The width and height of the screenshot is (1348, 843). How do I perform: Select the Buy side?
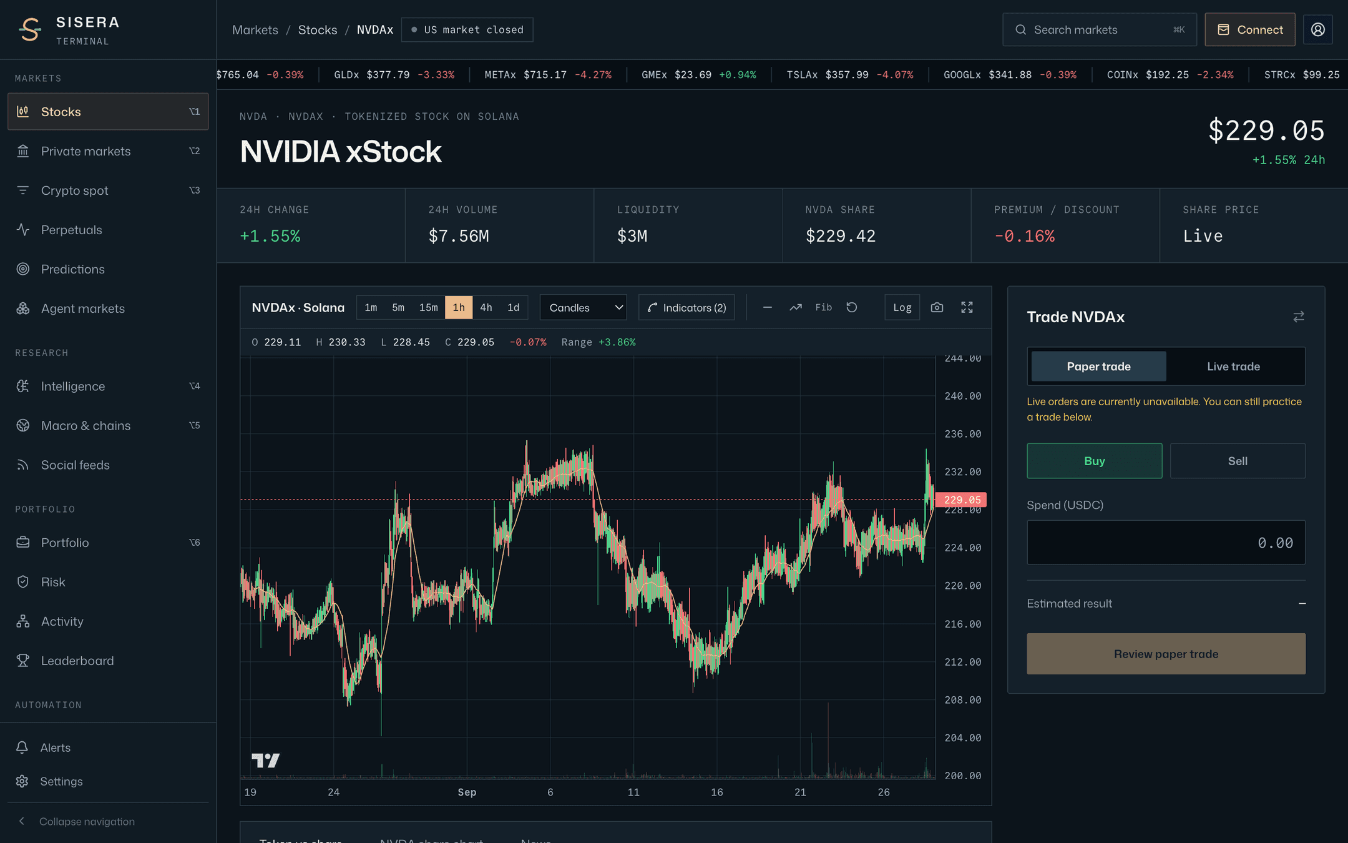[1095, 461]
